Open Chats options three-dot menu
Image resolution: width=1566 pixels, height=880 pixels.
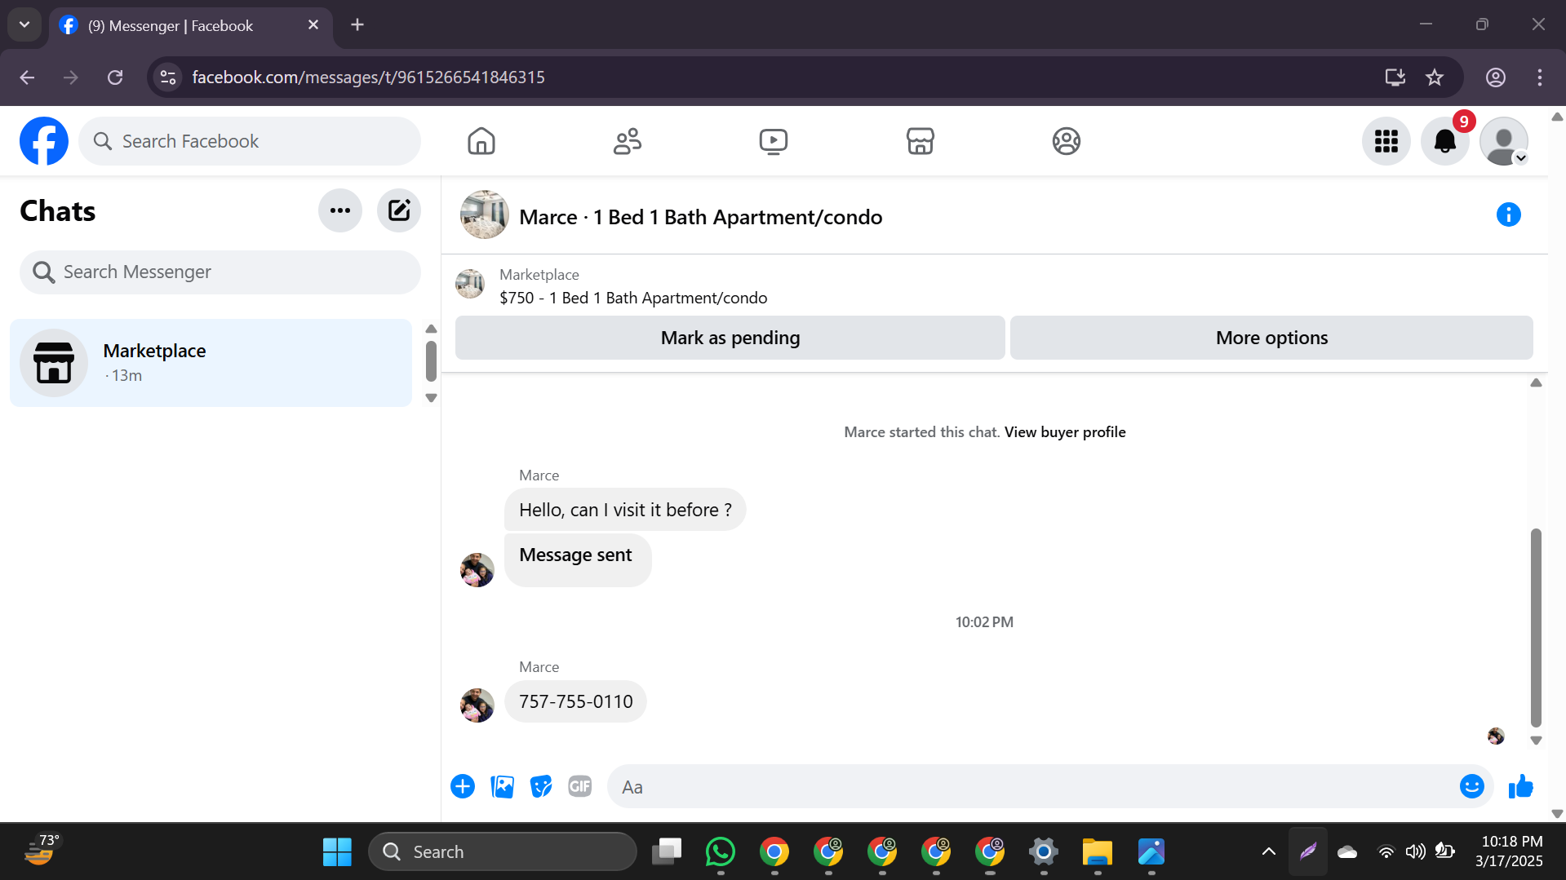click(x=340, y=210)
